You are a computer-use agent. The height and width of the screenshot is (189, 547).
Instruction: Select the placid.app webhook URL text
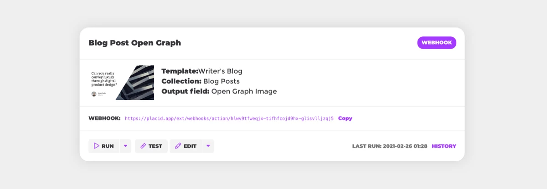point(229,119)
